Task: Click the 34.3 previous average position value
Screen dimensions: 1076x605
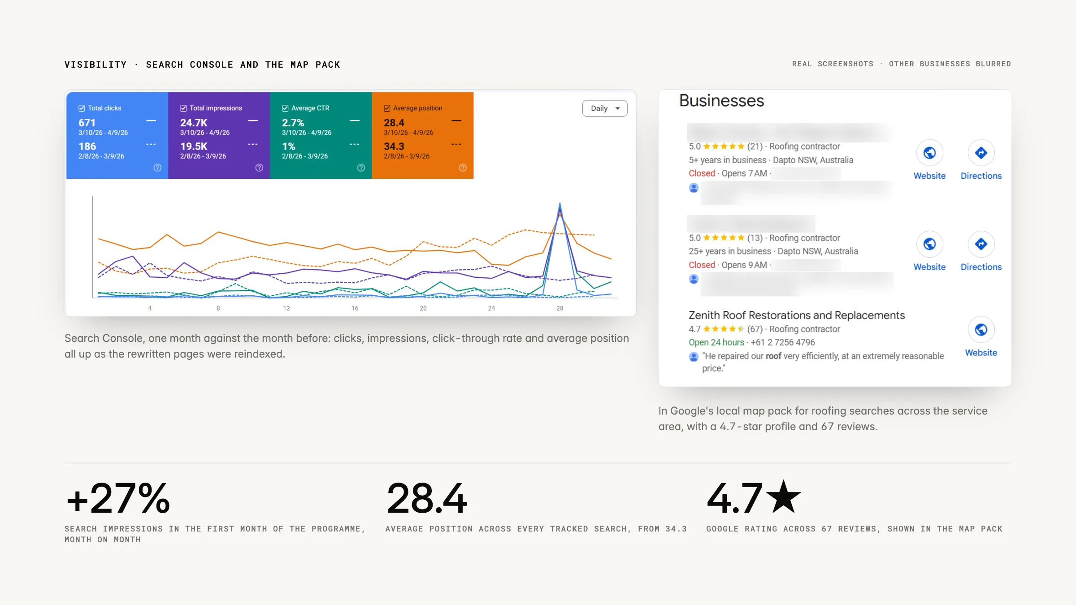Action: pyautogui.click(x=394, y=147)
